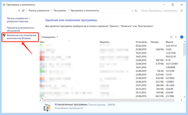The height and width of the screenshot is (115, 188).
Task: Click the vertical scrollbar up arrow
Action: [x=185, y=42]
